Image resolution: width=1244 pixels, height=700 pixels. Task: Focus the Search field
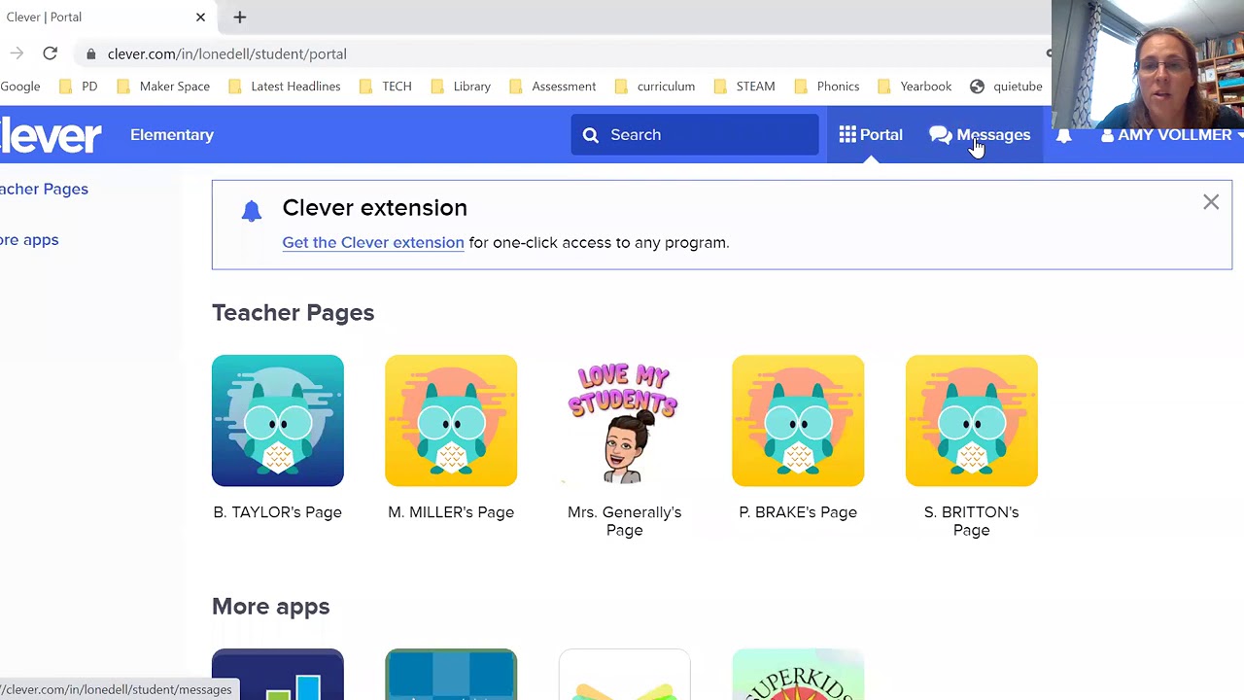(x=695, y=135)
